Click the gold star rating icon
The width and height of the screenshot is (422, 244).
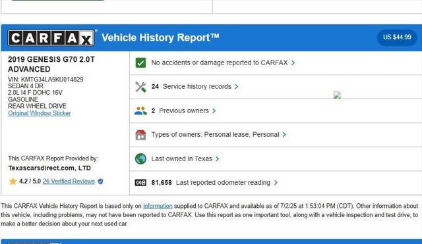click(x=13, y=182)
